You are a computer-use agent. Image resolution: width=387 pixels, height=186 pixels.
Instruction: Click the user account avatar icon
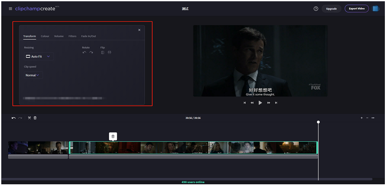[x=375, y=8]
